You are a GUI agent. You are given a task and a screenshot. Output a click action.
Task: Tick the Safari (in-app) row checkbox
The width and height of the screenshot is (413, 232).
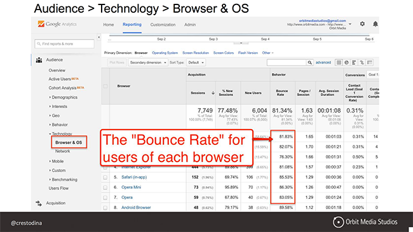(105, 177)
